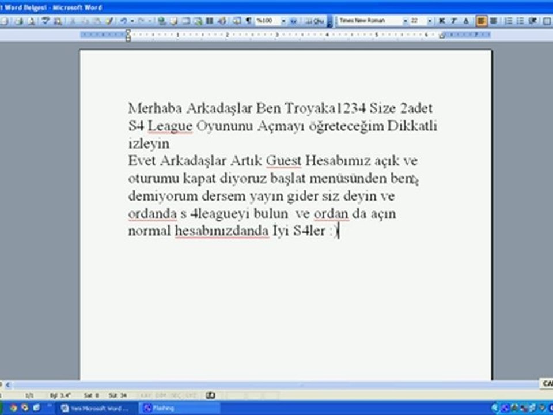The height and width of the screenshot is (415, 553).
Task: Toggle center alignment button
Action: 494,21
